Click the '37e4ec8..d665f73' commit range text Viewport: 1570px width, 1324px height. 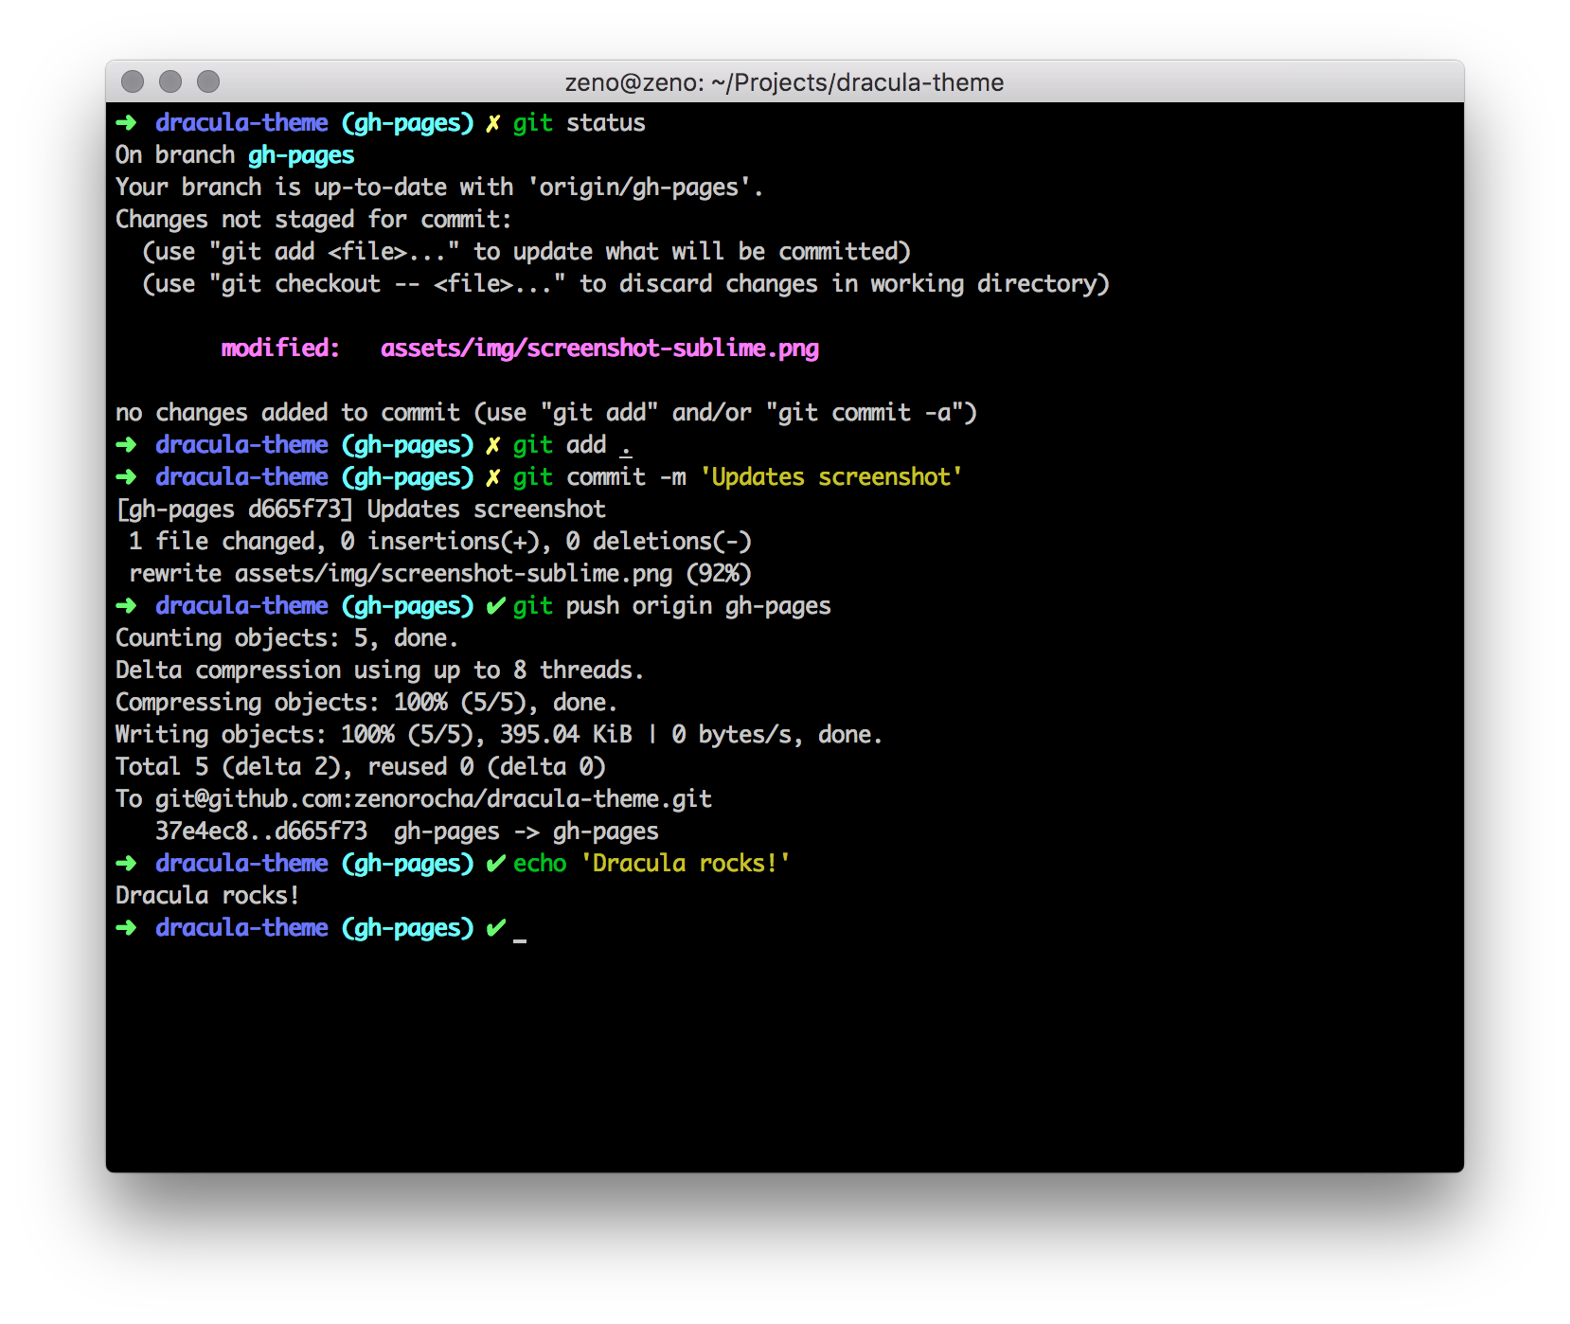coord(260,832)
